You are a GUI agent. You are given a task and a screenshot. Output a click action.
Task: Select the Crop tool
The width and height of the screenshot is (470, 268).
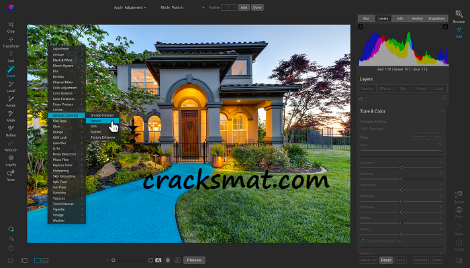(x=11, y=27)
